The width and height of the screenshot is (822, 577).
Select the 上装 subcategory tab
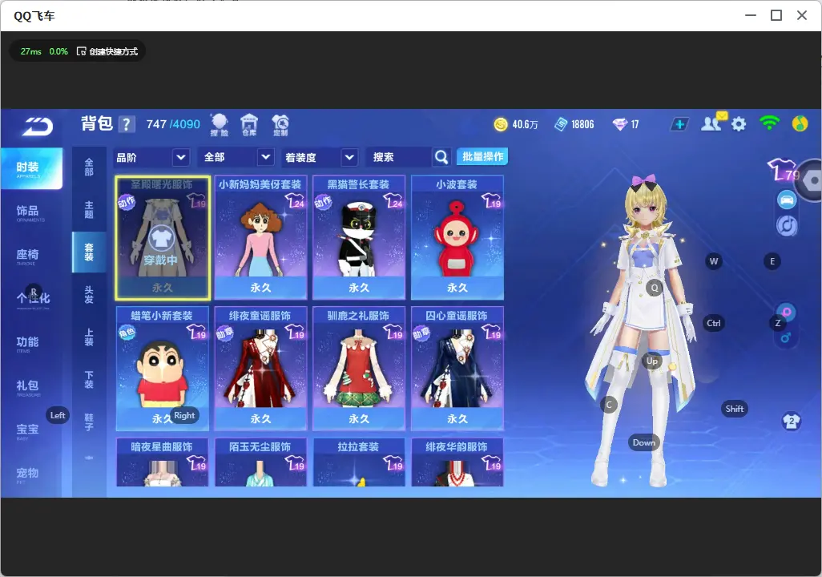89,337
